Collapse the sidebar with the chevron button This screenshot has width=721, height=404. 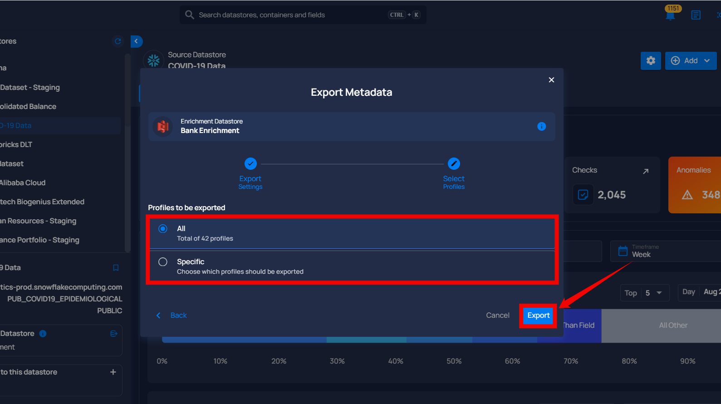pyautogui.click(x=136, y=41)
